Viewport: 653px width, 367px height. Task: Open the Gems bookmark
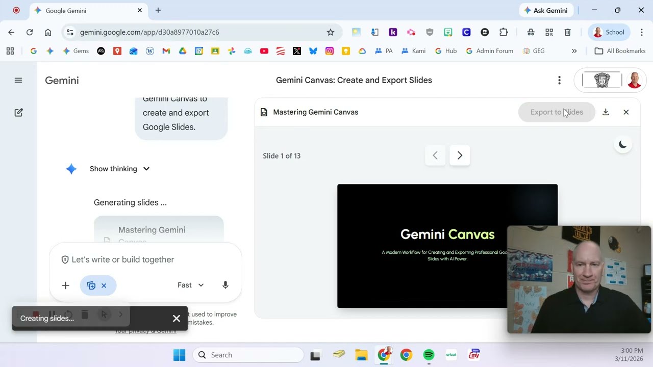click(76, 51)
